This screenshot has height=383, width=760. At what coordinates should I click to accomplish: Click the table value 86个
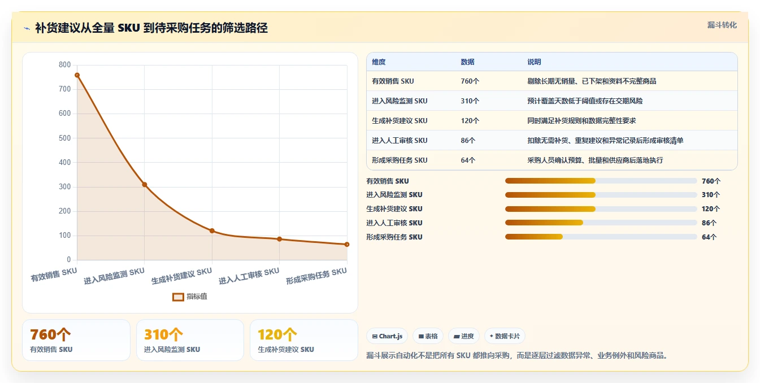468,141
